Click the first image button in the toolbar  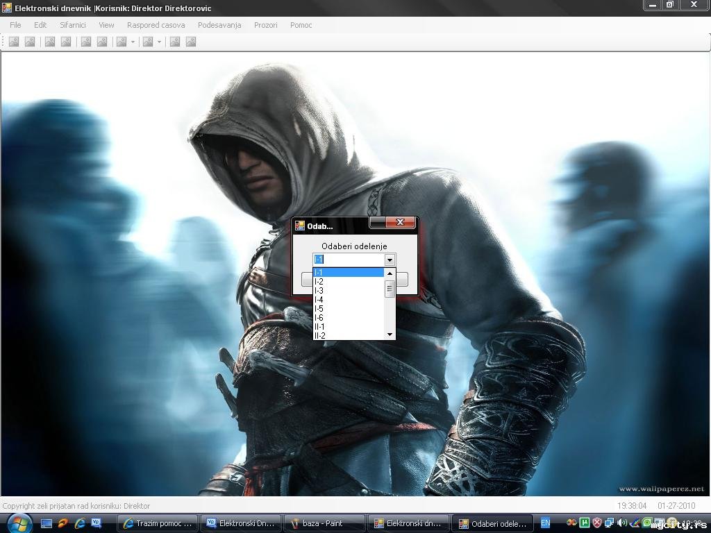click(14, 42)
